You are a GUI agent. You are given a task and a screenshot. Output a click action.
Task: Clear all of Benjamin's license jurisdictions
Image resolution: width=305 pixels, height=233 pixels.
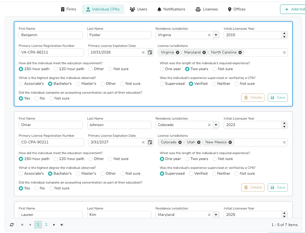coord(284,52)
